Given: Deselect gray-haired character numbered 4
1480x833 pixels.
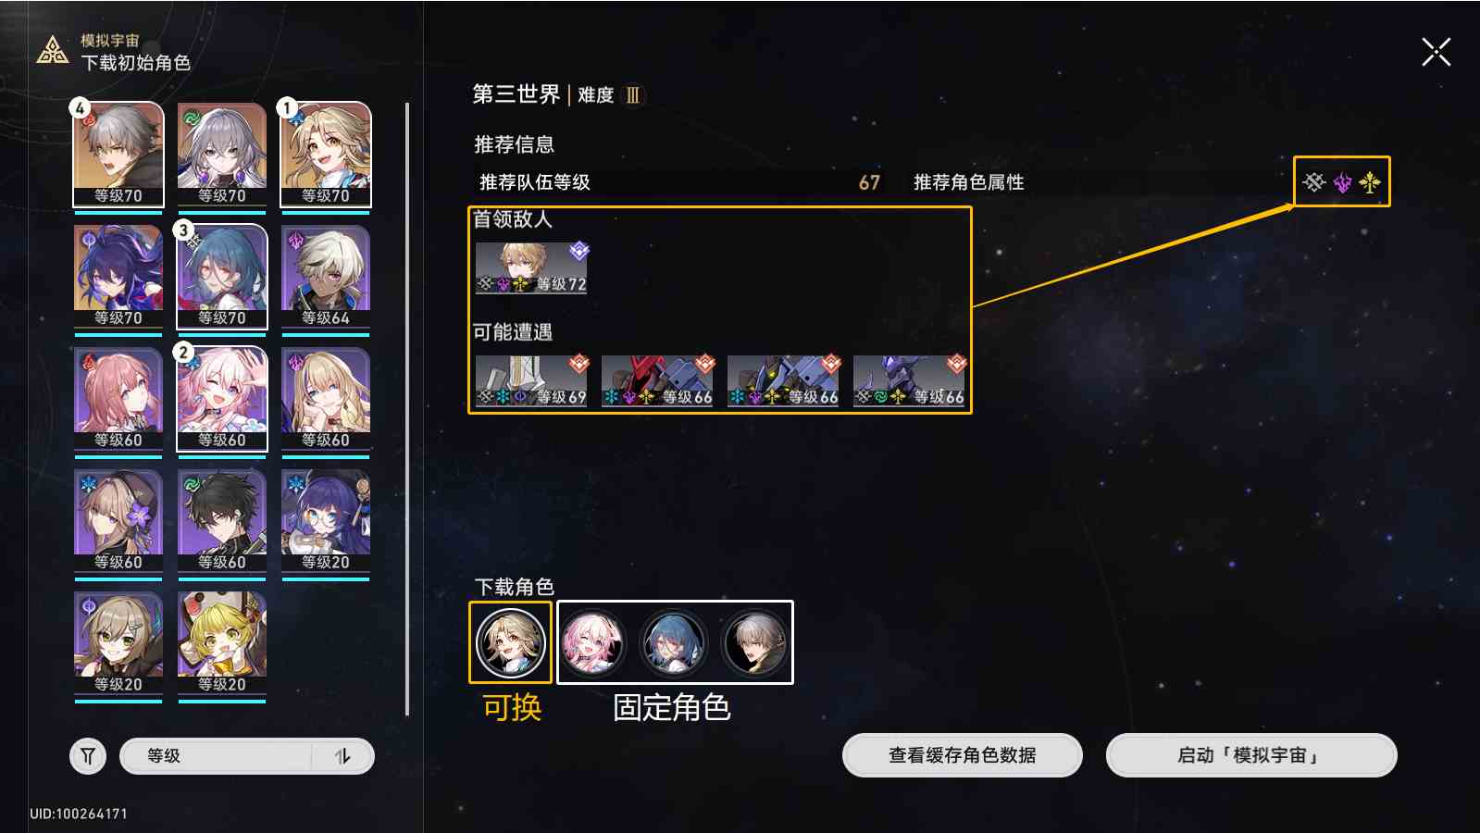Looking at the screenshot, I should 118,155.
